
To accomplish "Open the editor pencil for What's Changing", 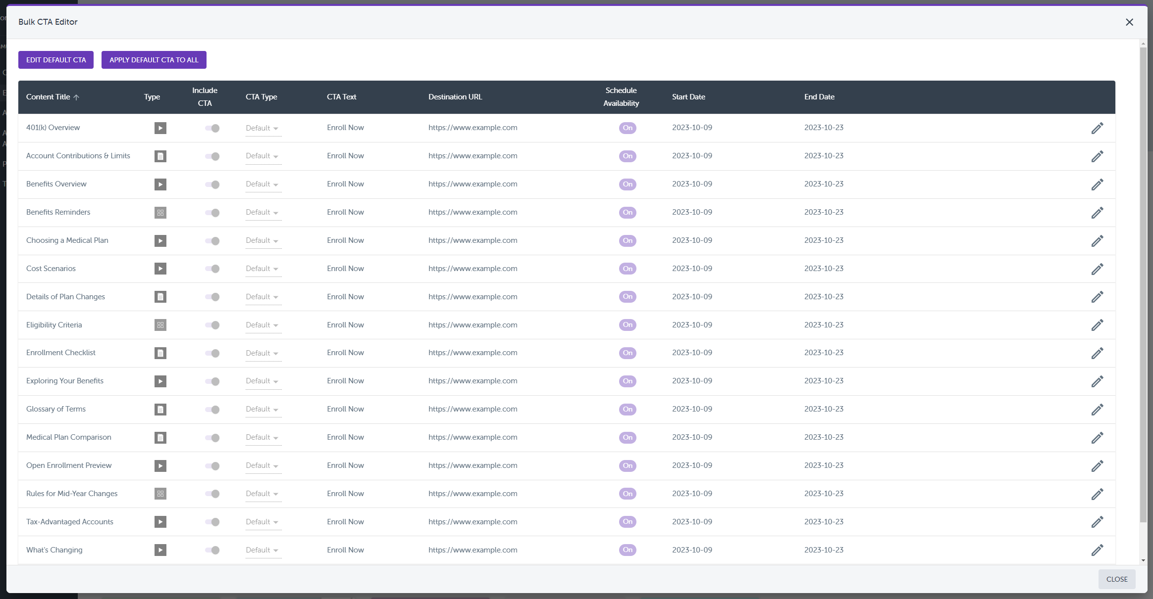I will pyautogui.click(x=1098, y=550).
